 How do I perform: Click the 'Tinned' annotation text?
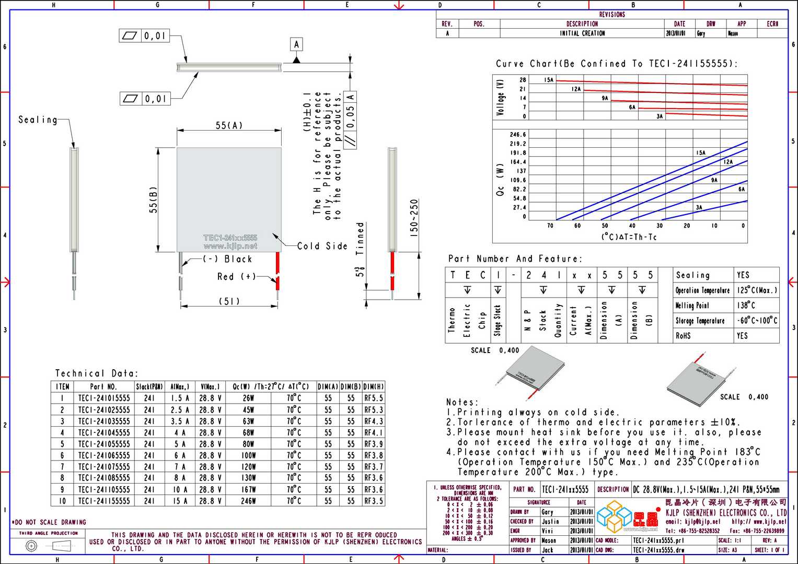[360, 238]
